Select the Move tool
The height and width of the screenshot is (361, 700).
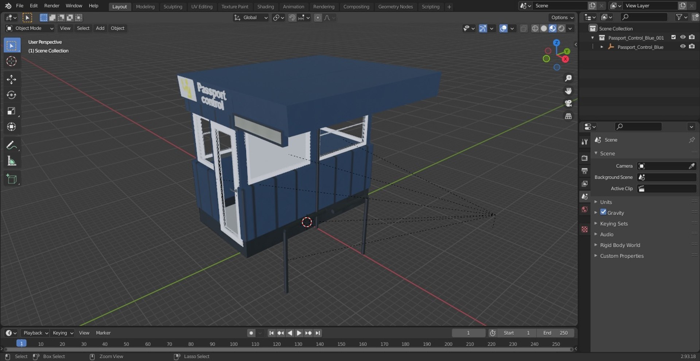(12, 79)
